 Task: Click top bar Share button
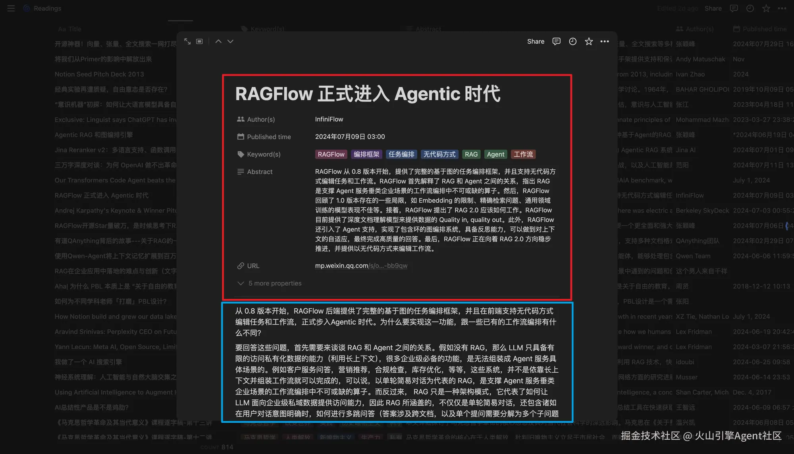(x=713, y=8)
